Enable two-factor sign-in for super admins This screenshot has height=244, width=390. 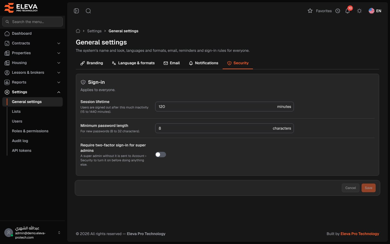161,155
